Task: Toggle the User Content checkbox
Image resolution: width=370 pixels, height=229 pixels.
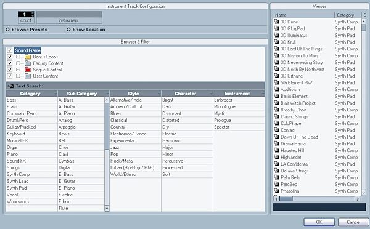Action: pyautogui.click(x=9, y=76)
